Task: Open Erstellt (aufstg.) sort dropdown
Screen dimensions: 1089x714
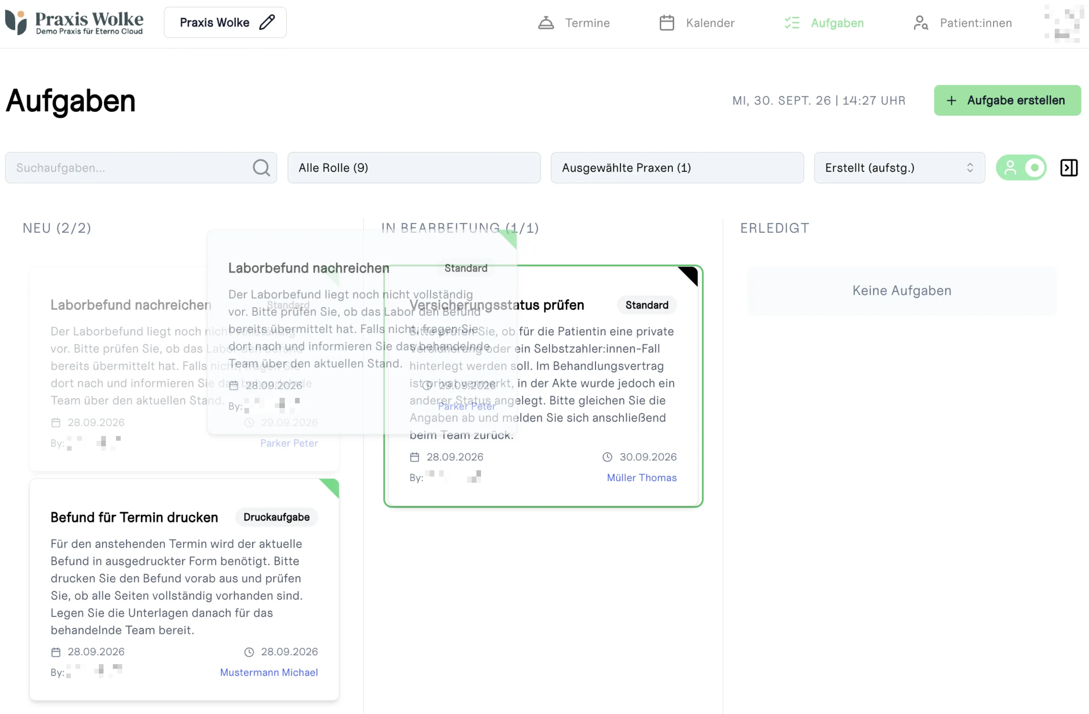Action: pos(899,168)
